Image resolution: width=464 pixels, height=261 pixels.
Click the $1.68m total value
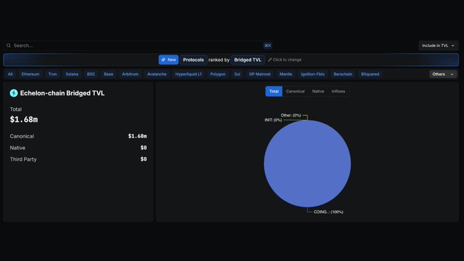[x=24, y=119]
